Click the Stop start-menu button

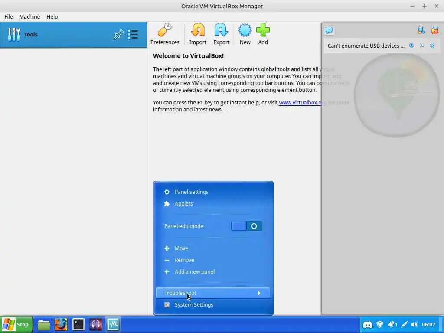pyautogui.click(x=16, y=324)
